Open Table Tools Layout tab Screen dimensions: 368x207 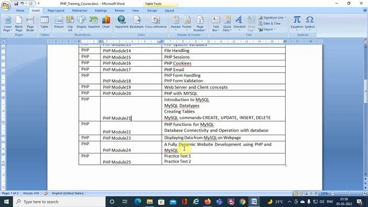coord(169,10)
